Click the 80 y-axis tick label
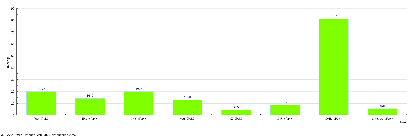 pyautogui.click(x=13, y=20)
